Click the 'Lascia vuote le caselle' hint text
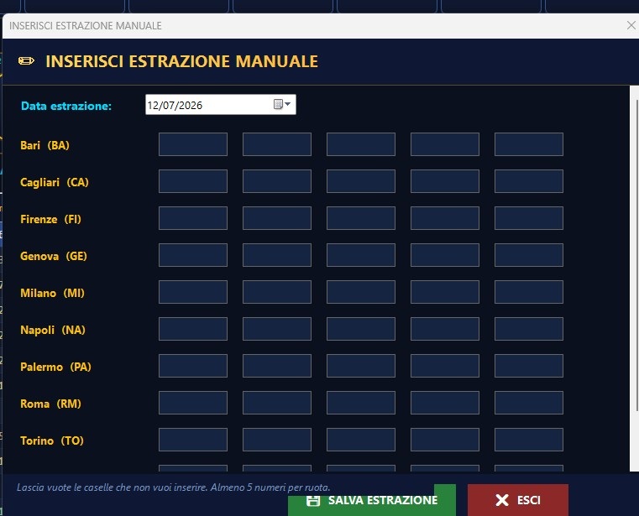 (173, 487)
